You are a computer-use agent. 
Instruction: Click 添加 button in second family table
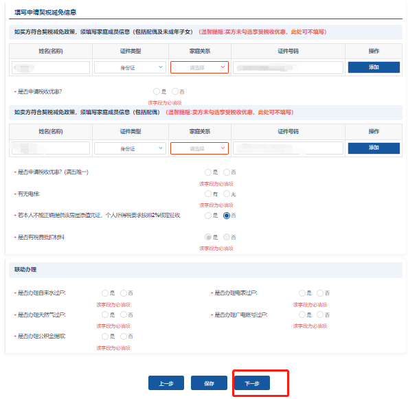point(374,148)
